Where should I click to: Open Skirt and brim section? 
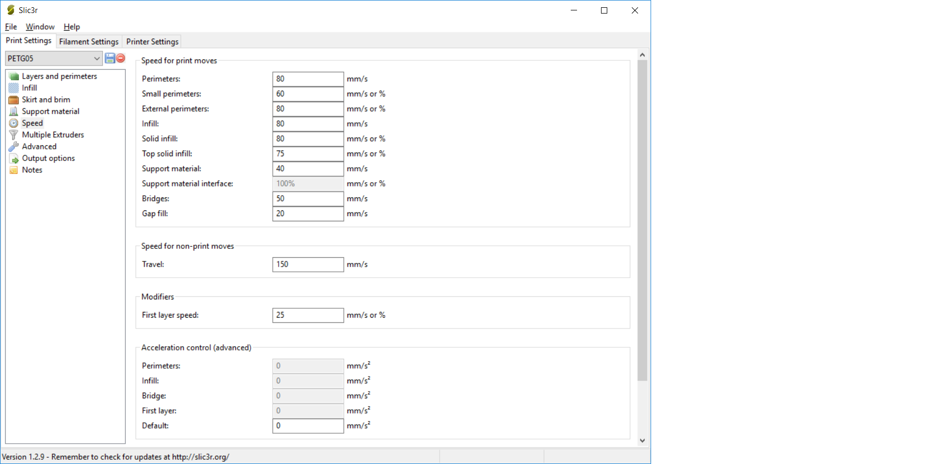[x=46, y=99]
